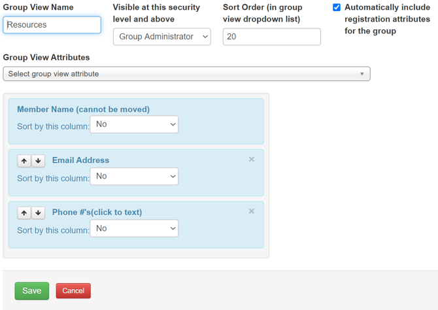438x310 pixels.
Task: Click the Sort Order input with 20
Action: (x=272, y=37)
